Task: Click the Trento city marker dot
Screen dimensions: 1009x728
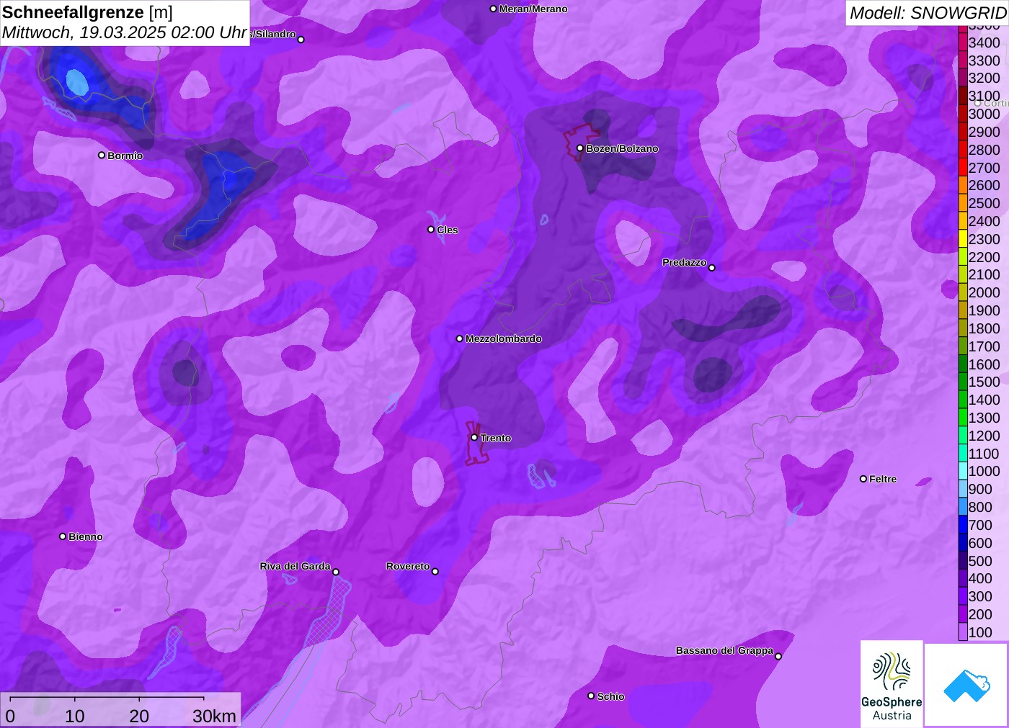Action: click(x=474, y=437)
